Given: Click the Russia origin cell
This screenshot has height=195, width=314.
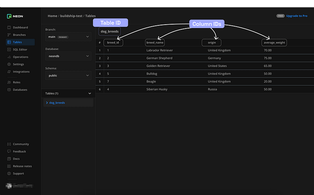Looking at the screenshot, I should click(212, 89).
